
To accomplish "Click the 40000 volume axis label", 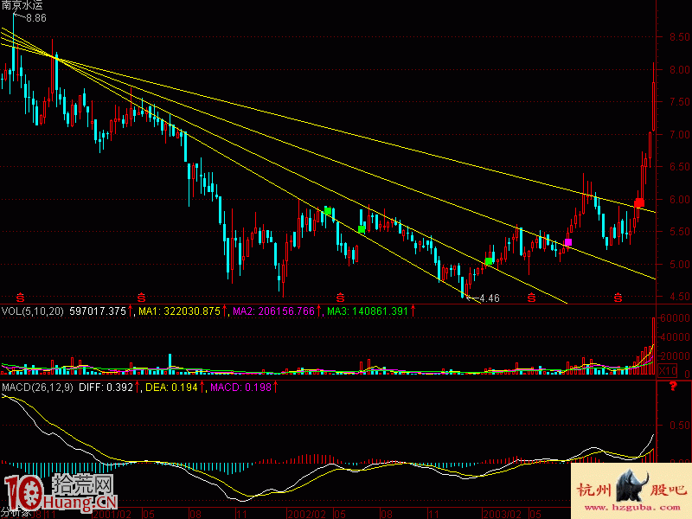I will 674,337.
